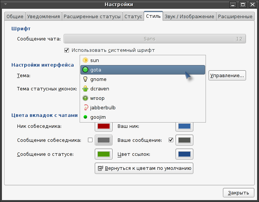Select the "Стиль" tab
Screen dimensions: 259x202
tap(153, 16)
